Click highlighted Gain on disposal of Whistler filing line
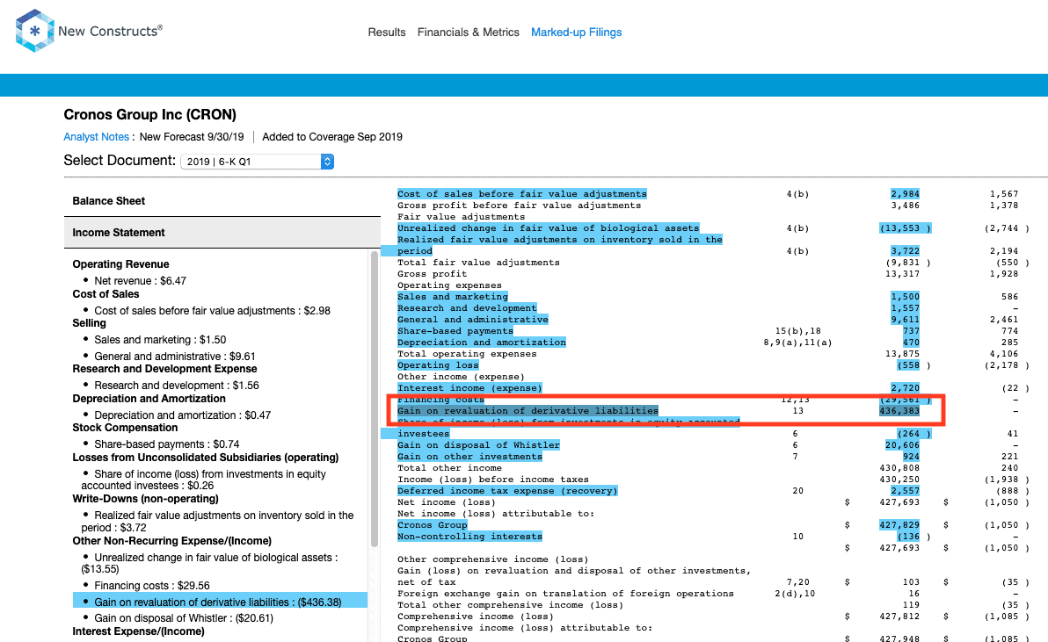Viewport: 1048px width, 642px height. point(478,445)
